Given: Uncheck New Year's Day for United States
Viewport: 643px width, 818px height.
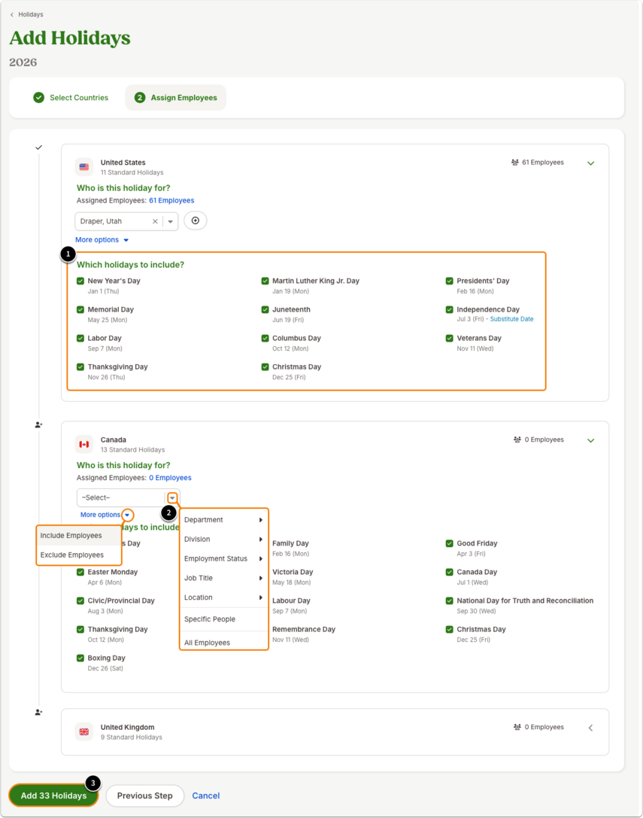Looking at the screenshot, I should click(x=80, y=281).
